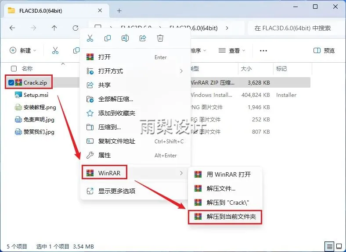Screen dimensions: 346x252
Task: Click the Installer tag cell
Action: coord(286,95)
